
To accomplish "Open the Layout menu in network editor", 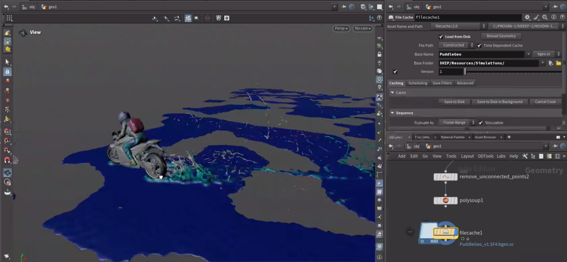I will point(467,156).
